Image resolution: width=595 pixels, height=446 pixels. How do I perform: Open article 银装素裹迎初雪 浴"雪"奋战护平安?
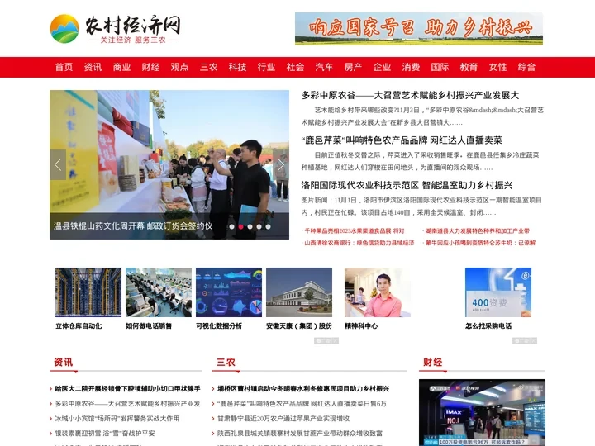105,433
